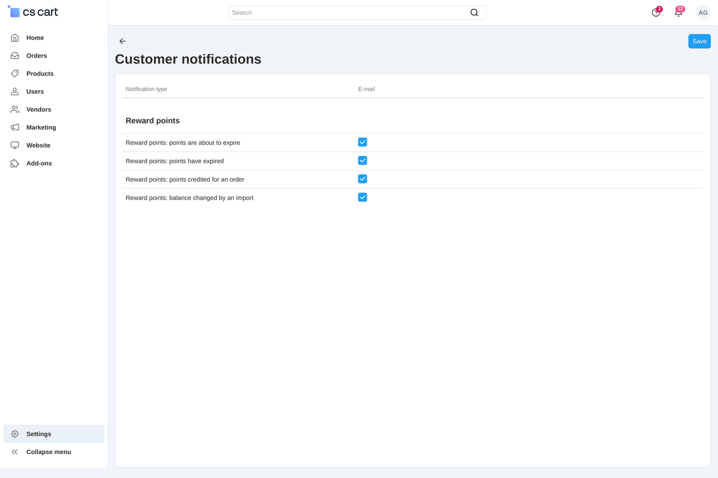Click the Home house icon
The image size is (718, 478).
[x=15, y=38]
